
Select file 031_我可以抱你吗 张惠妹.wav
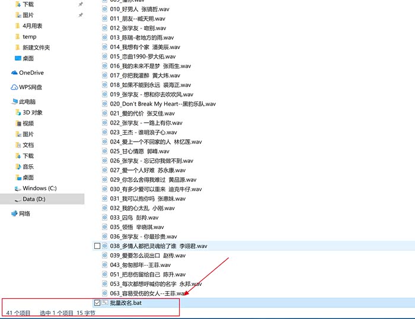point(148,199)
